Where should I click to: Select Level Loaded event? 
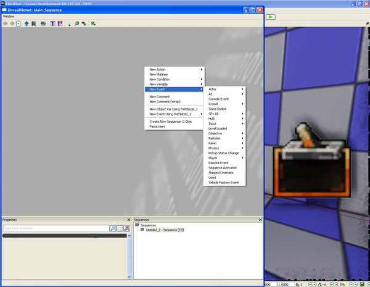point(224,128)
